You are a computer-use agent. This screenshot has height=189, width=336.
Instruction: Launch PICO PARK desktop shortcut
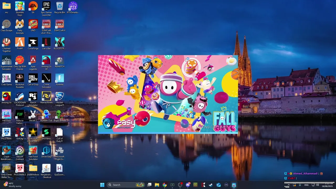point(7,134)
